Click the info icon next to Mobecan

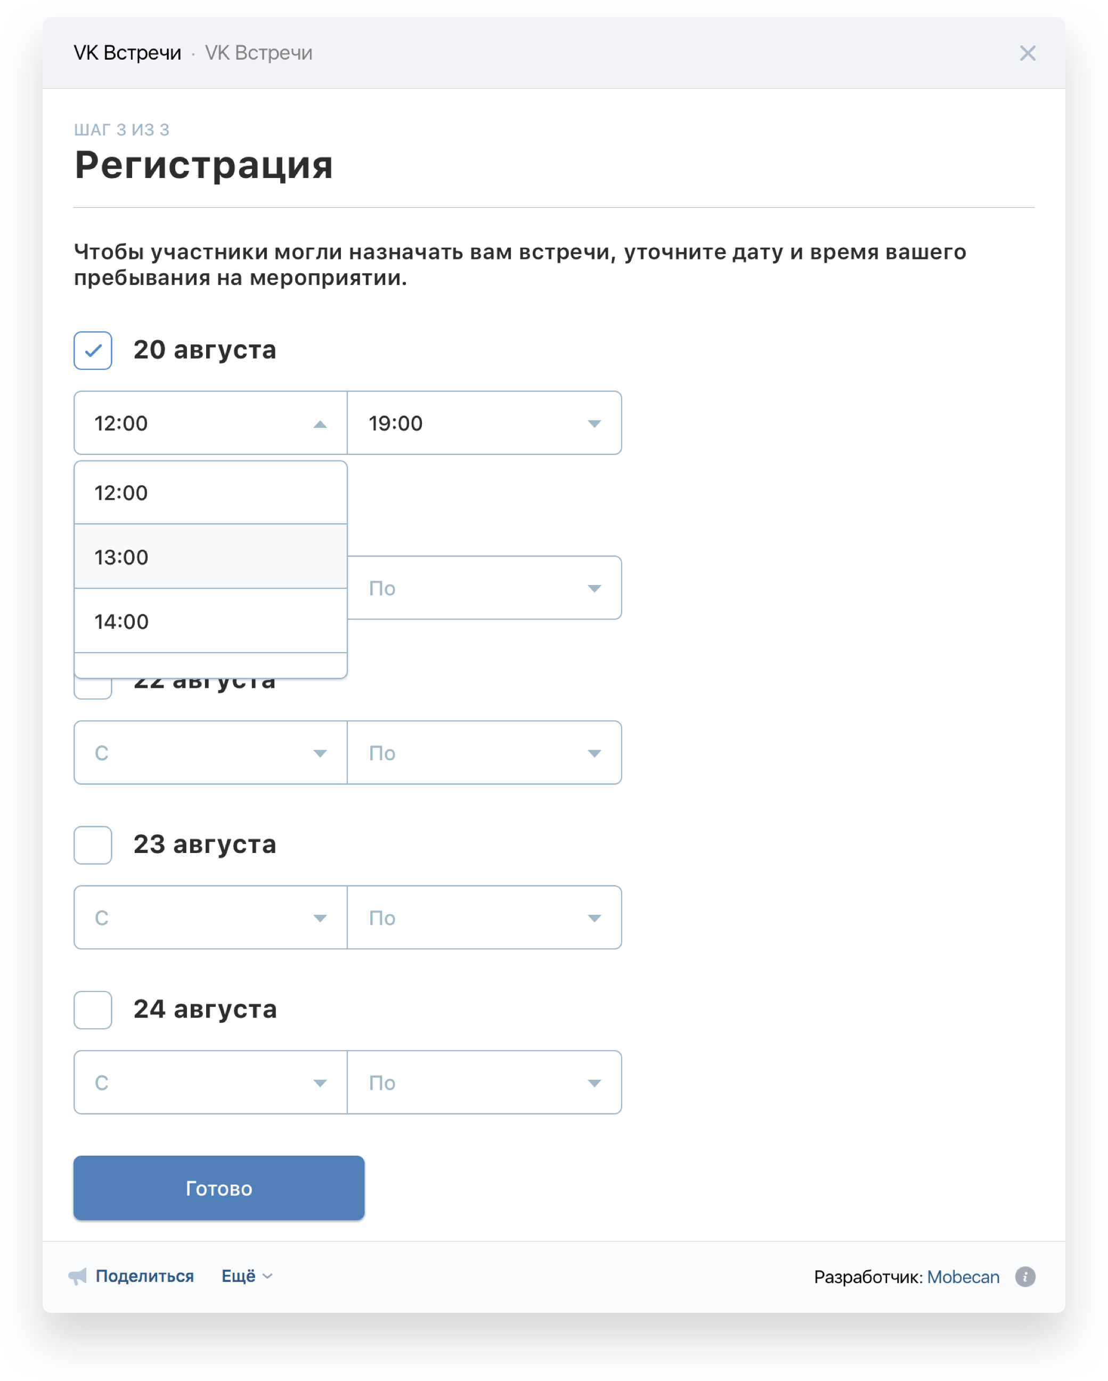point(1025,1277)
